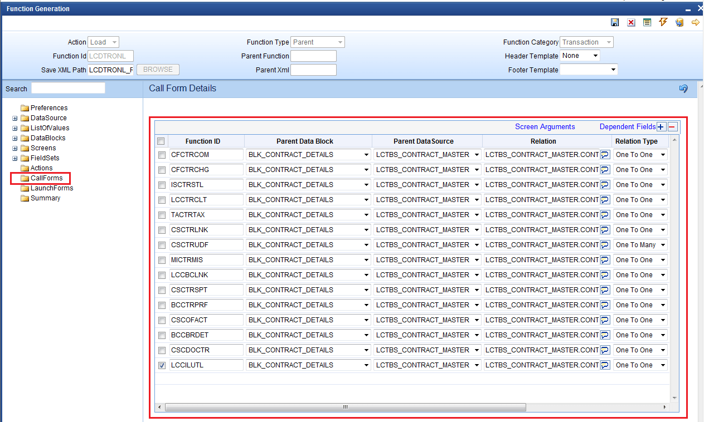Click the yellow right arrow toolbar icon
The width and height of the screenshot is (704, 422).
(x=695, y=22)
